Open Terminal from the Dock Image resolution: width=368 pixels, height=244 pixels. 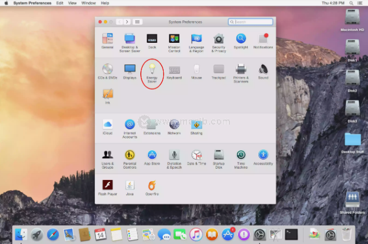click(291, 234)
